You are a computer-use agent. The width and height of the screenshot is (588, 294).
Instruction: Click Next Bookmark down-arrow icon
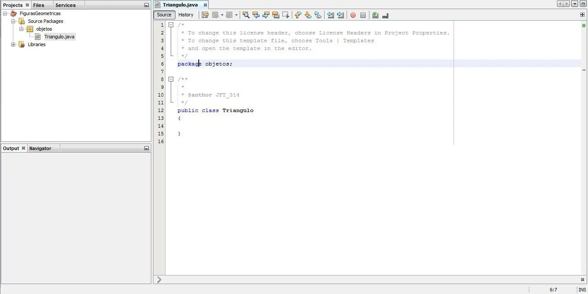308,15
